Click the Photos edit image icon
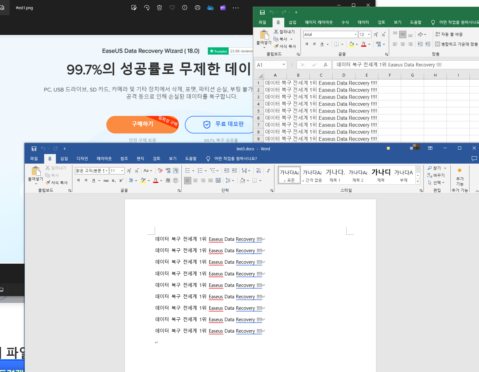This screenshot has height=372, width=479. pos(134,8)
